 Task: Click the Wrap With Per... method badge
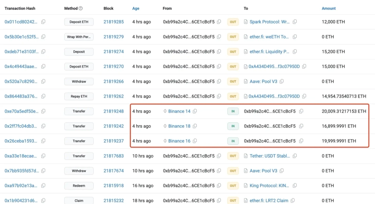pyautogui.click(x=79, y=37)
